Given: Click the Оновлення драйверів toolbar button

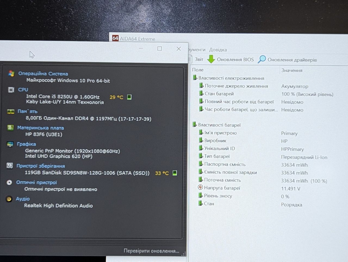Looking at the screenshot, I should 287,60.
